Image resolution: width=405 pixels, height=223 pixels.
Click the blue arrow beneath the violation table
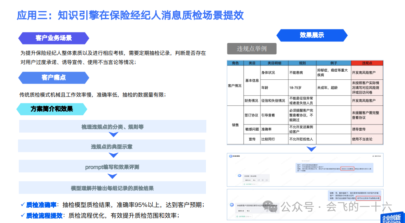pos(311,149)
